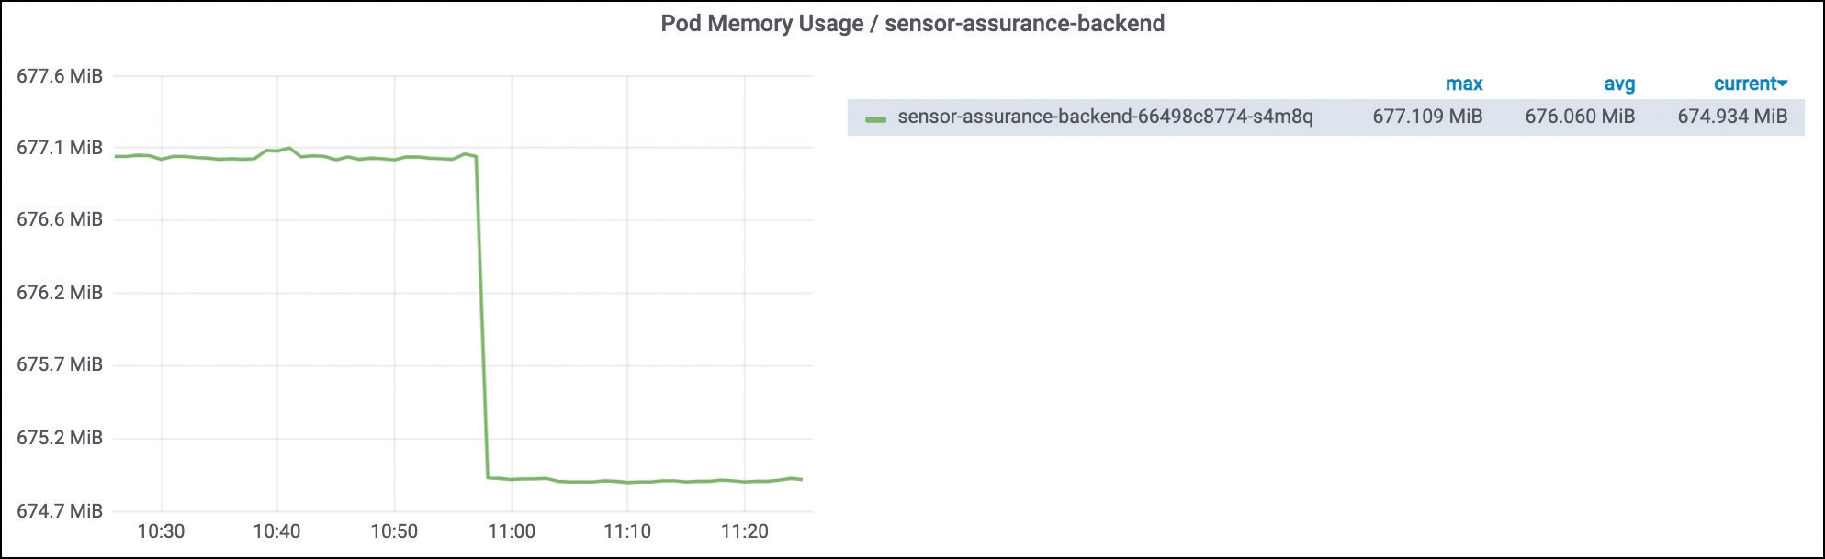Toggle series sensor-assurance-backend-66498c8774-s4m8q in legend
1825x559 pixels.
point(1105,117)
